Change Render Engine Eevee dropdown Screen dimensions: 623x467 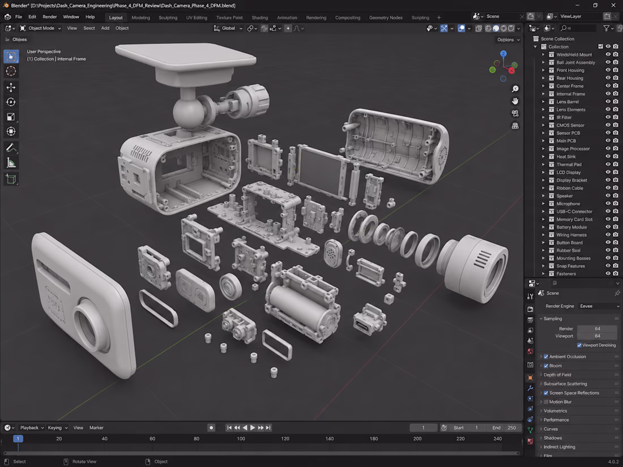click(599, 306)
